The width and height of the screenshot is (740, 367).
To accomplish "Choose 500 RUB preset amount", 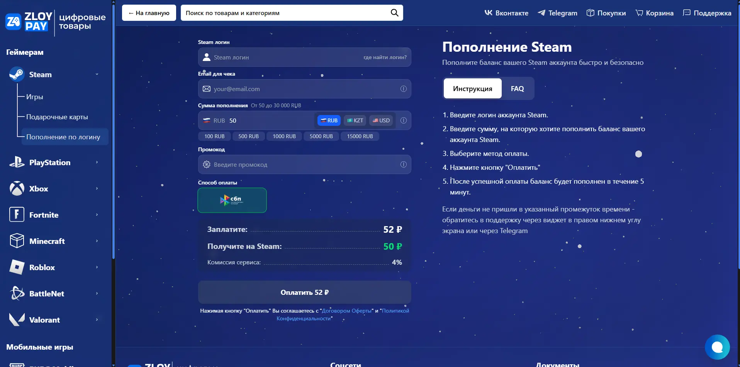I will point(248,136).
